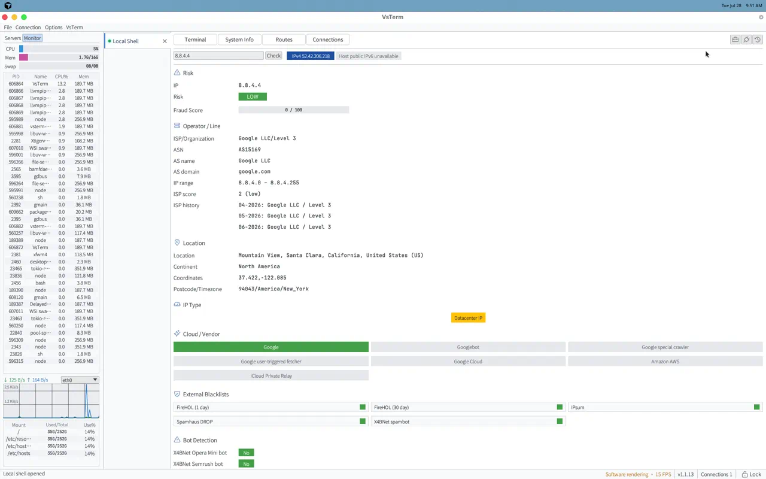Click the IP Type section icon

(x=177, y=305)
